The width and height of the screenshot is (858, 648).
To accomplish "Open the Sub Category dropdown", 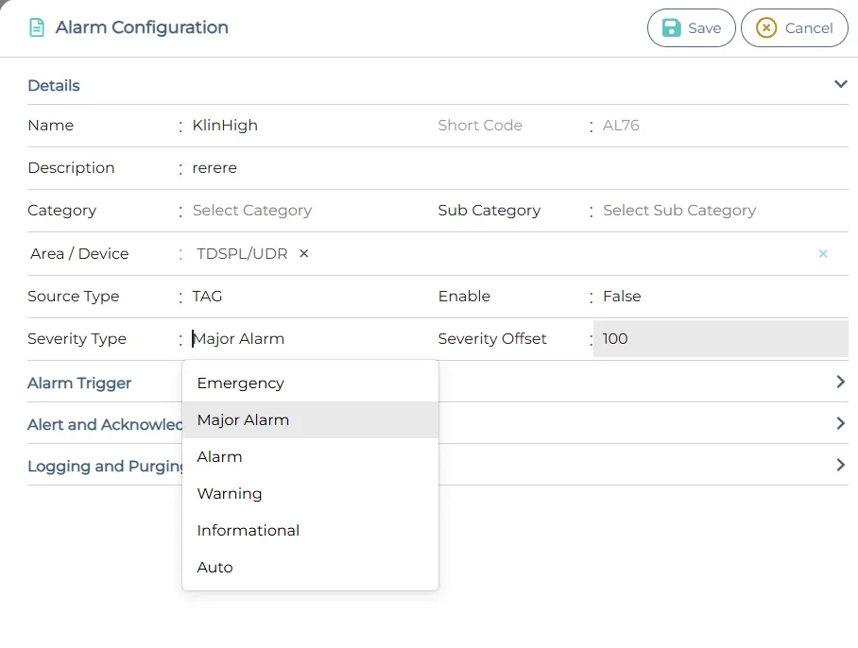I will coord(679,211).
